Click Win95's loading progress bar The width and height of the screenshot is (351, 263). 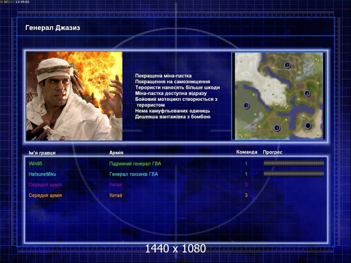click(294, 163)
